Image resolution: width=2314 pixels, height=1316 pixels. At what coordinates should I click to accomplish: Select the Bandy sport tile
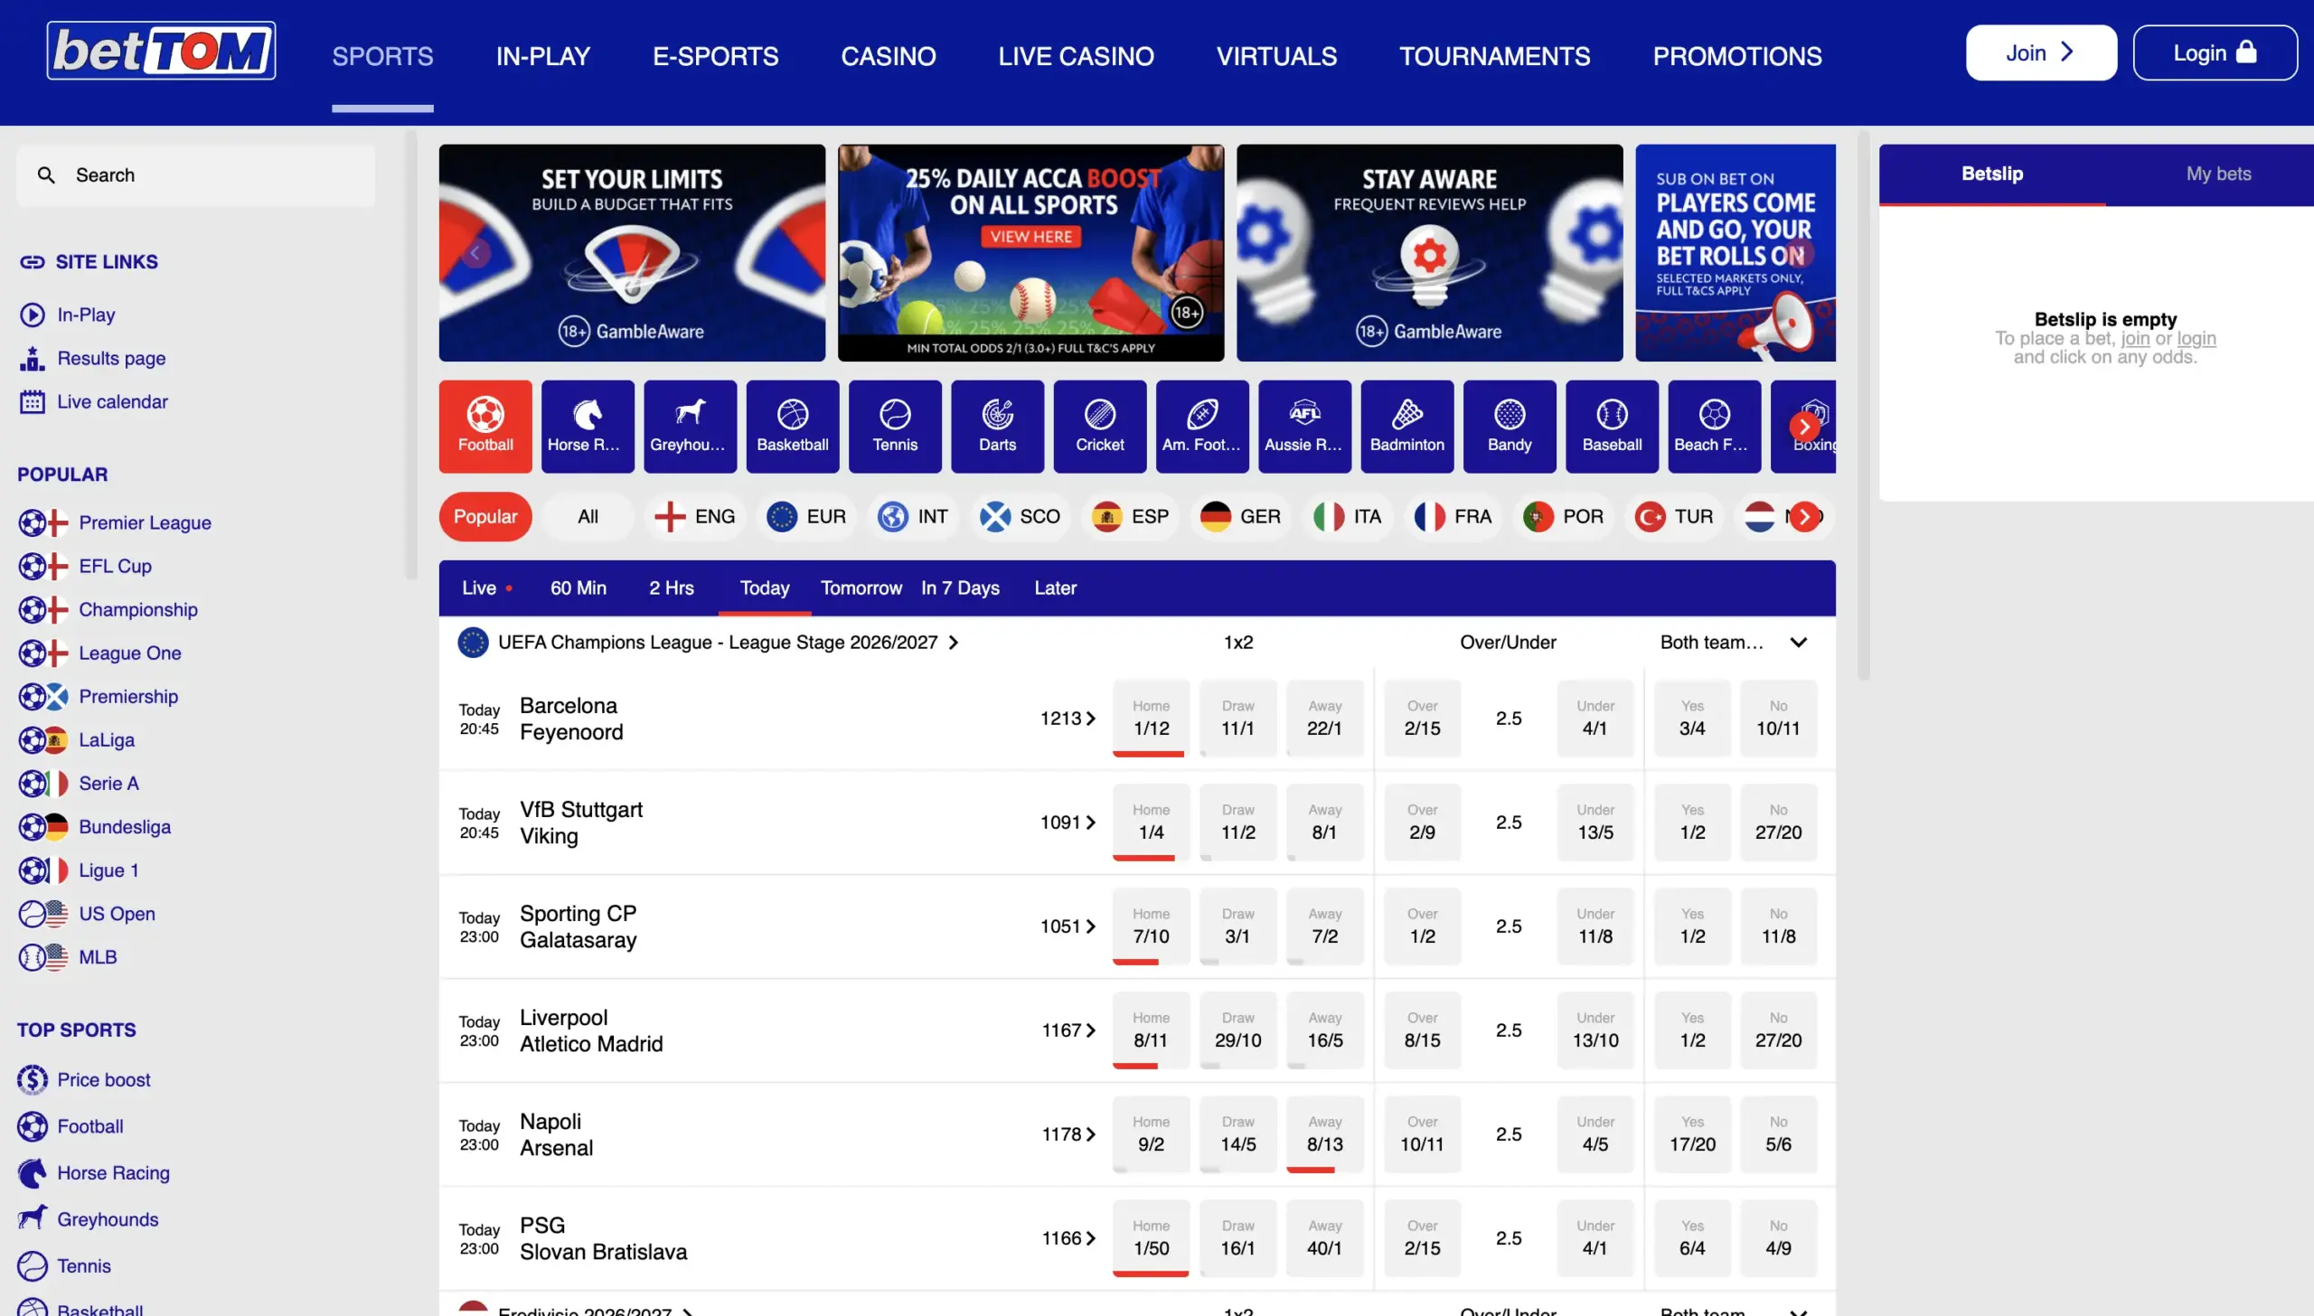(x=1510, y=427)
